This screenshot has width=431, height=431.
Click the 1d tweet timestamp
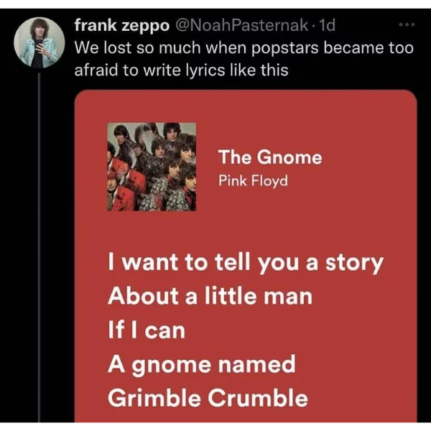pos(328,25)
